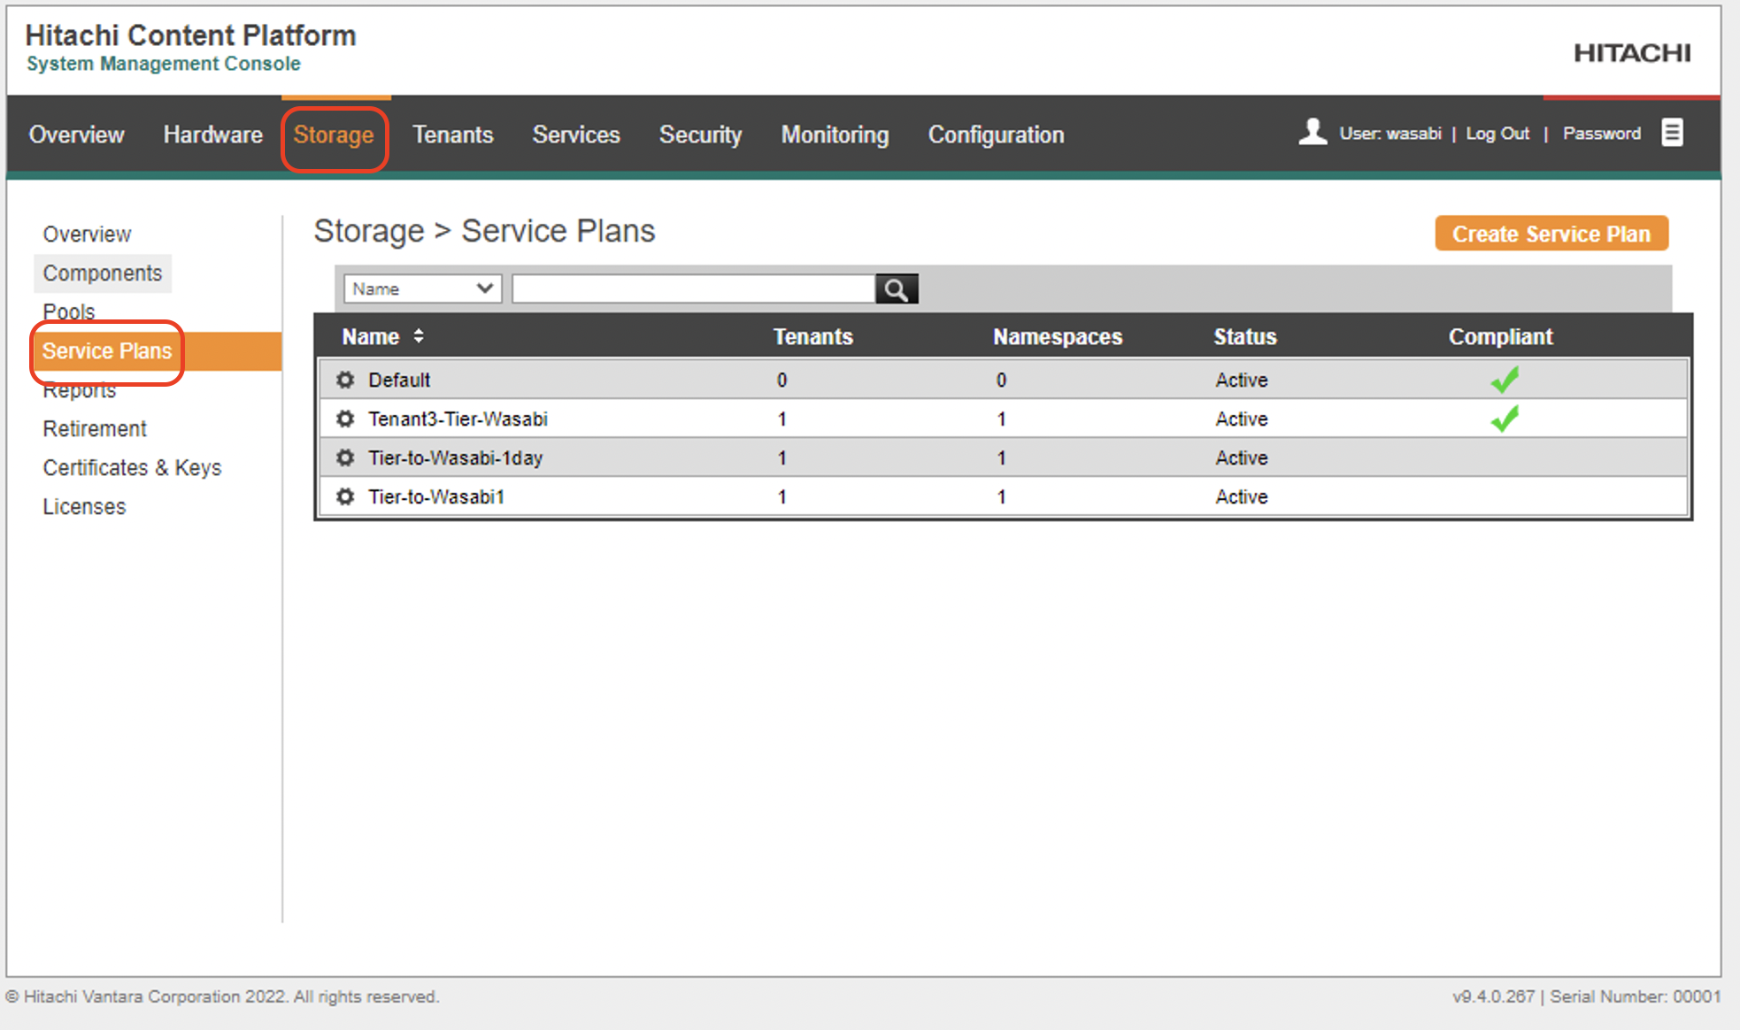Open the Name filter dropdown
Screen dimensions: 1740x1030
click(x=423, y=289)
